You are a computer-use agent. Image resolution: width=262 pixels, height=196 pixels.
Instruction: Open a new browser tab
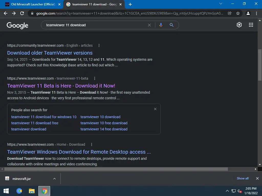[130, 4]
